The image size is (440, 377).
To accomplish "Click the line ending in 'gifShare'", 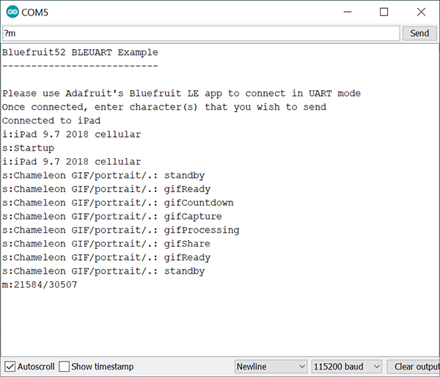I will (x=106, y=244).
